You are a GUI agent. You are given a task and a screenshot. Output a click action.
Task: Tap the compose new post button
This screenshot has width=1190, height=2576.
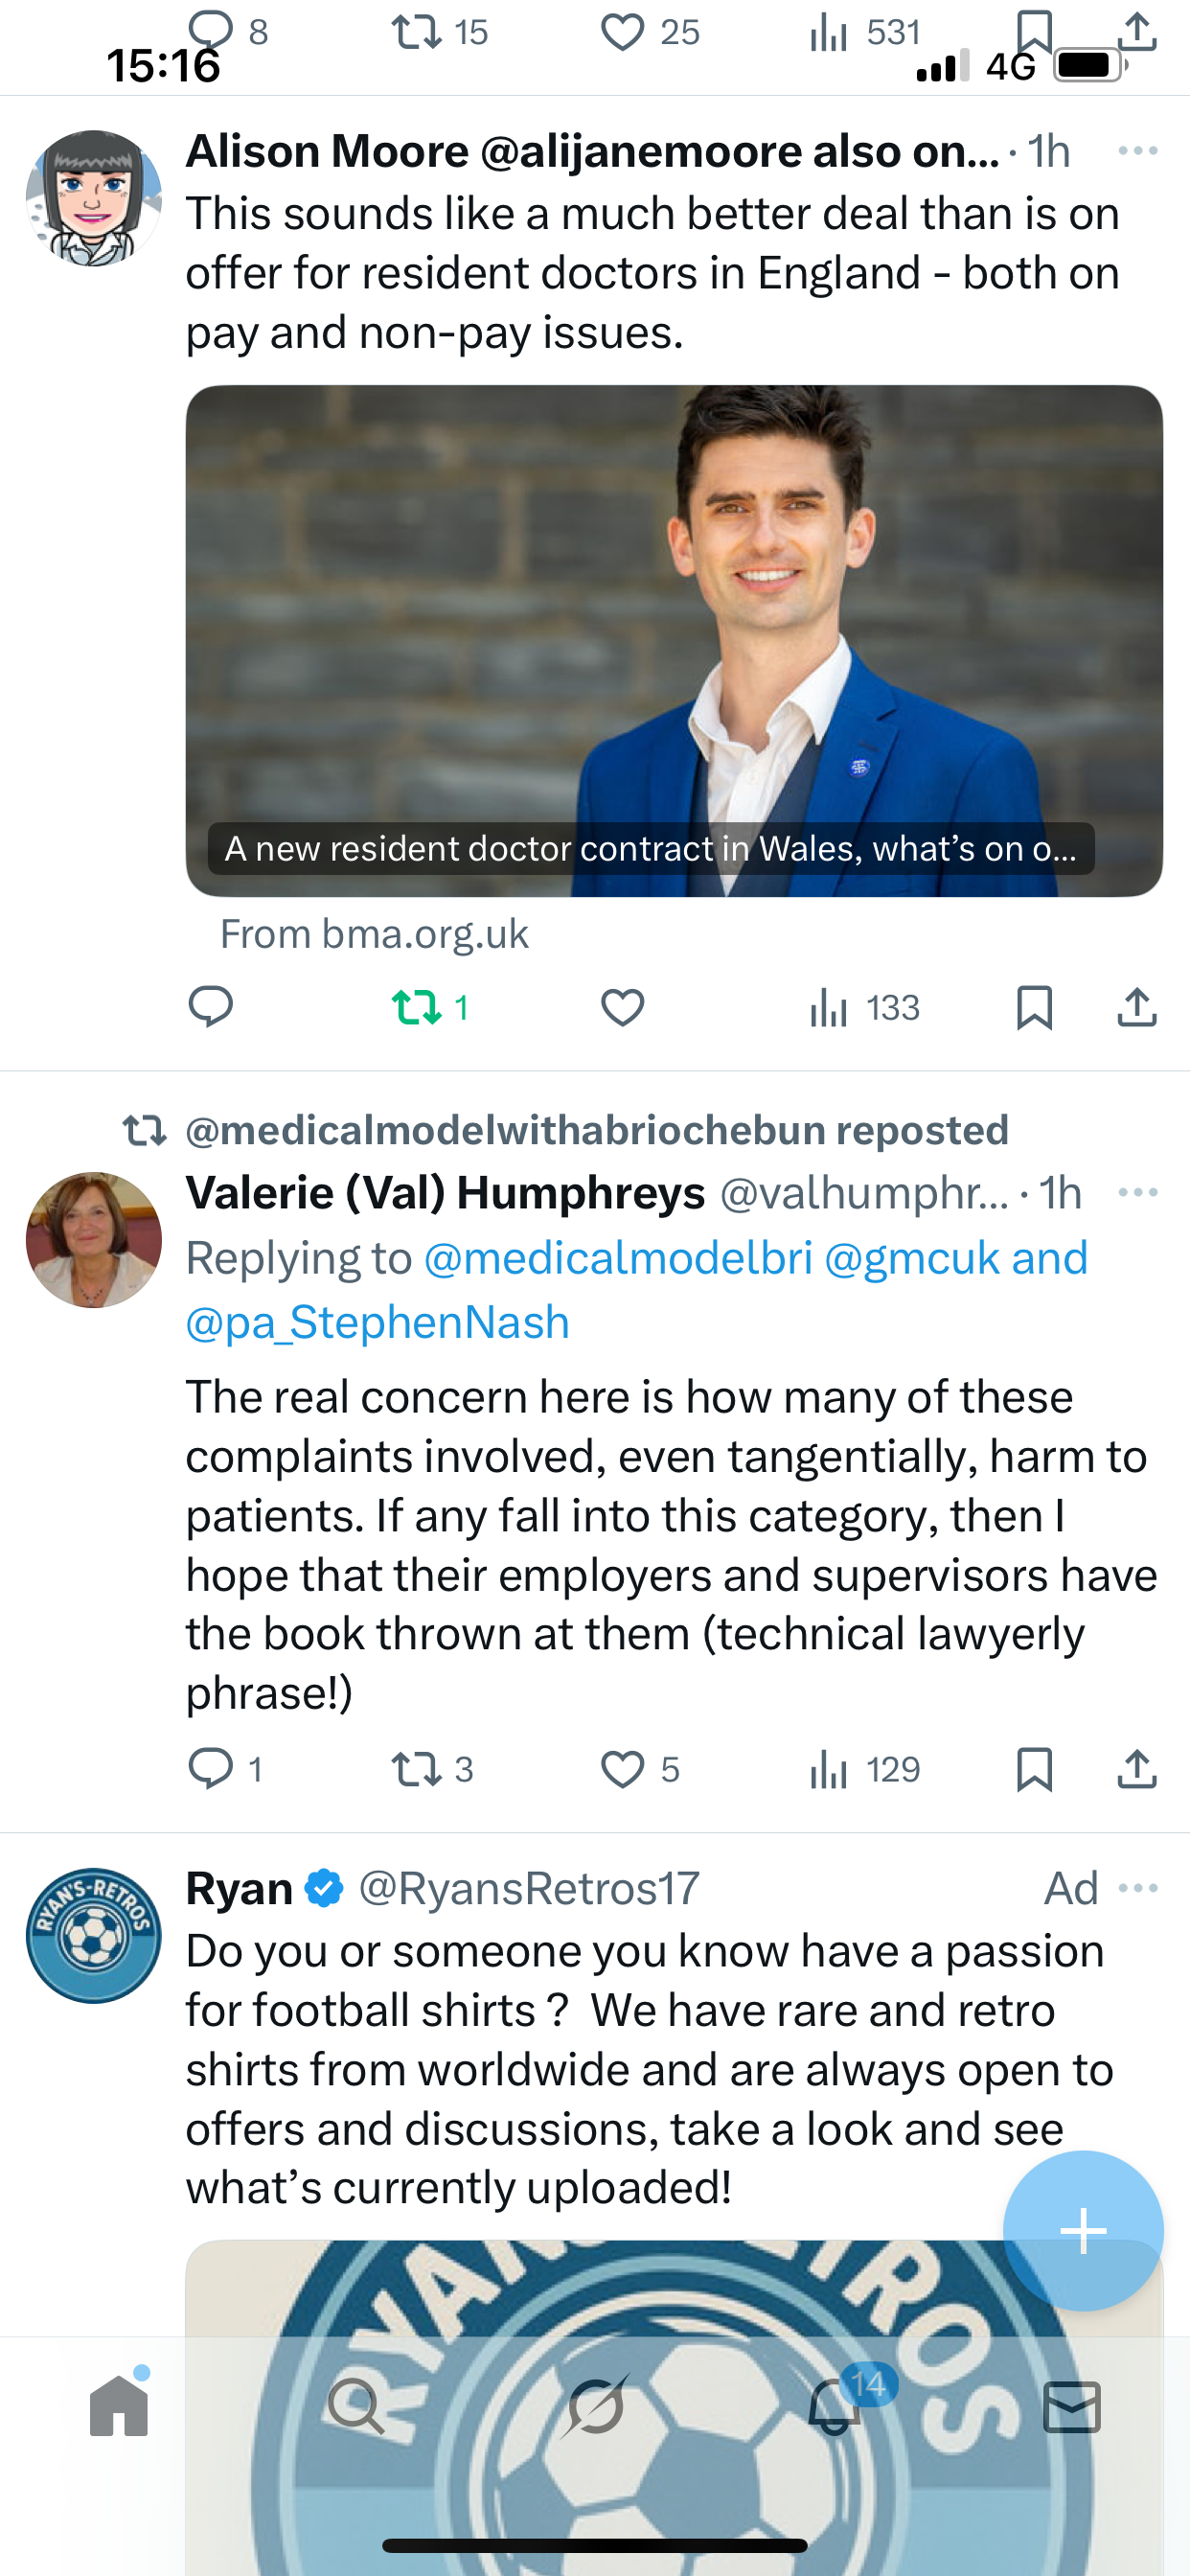(x=1083, y=2230)
